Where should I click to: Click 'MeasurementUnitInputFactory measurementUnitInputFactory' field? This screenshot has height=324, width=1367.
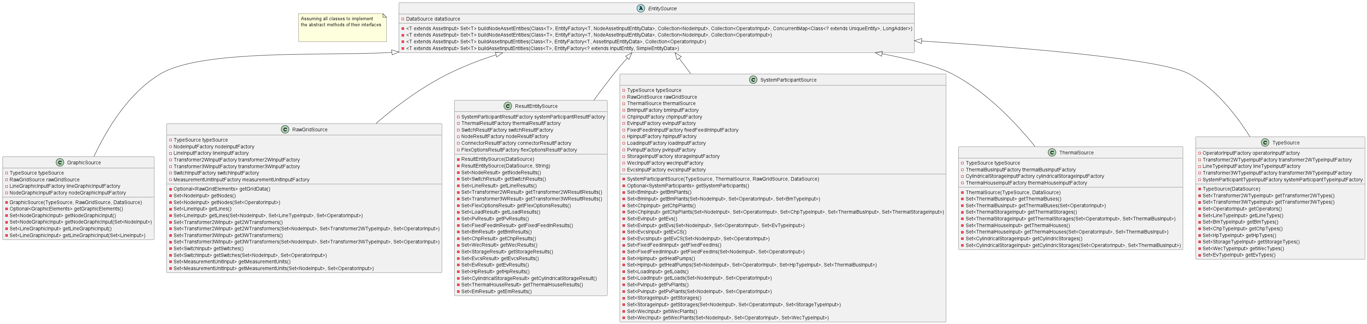(242, 180)
